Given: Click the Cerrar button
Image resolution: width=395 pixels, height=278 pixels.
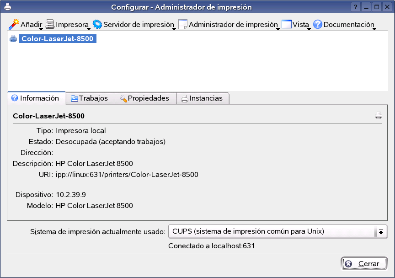Looking at the screenshot, I should pos(364,264).
